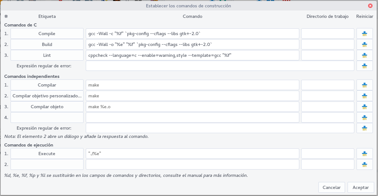Reset the 'Compilar objeto' command
This screenshot has height=196, width=378.
(x=365, y=106)
